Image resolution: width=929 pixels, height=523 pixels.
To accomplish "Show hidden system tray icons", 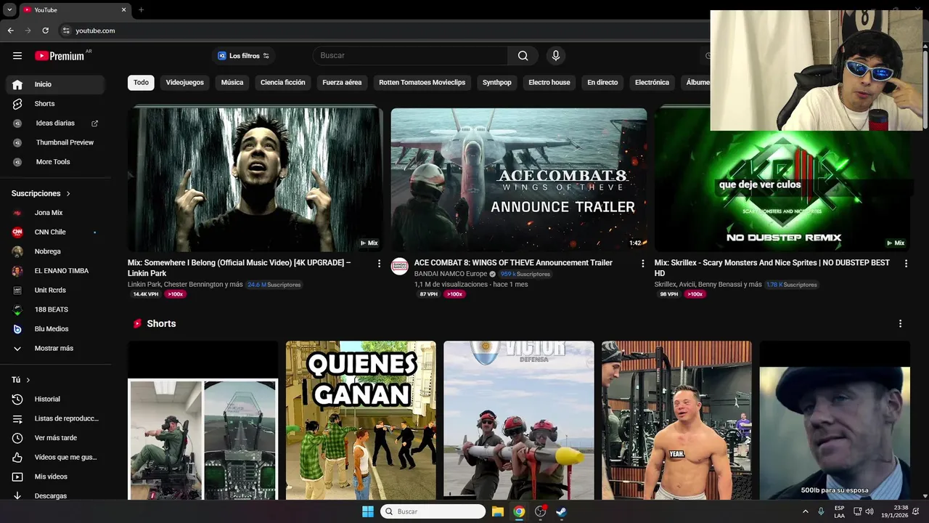I will 805,511.
